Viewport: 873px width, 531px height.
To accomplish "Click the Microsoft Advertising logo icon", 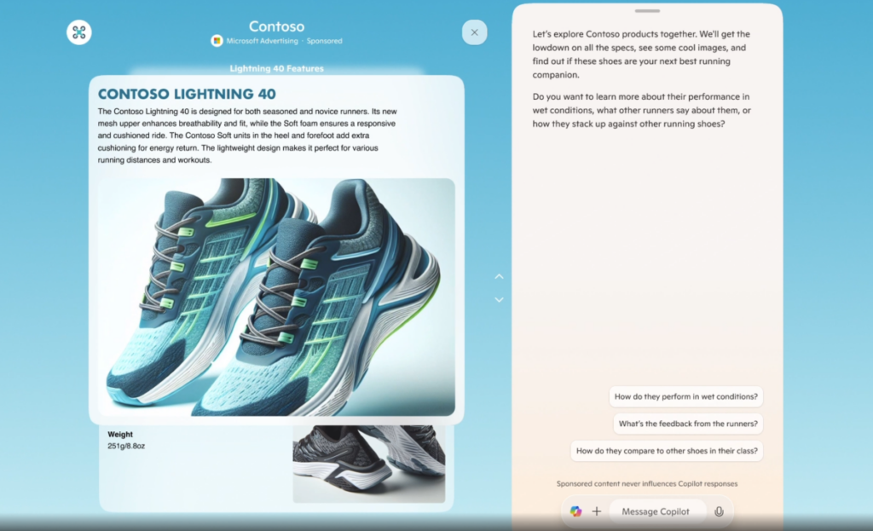I will (217, 41).
